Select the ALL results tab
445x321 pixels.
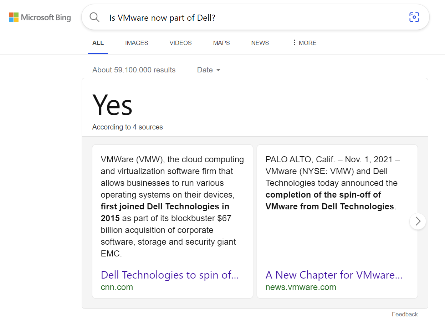98,43
